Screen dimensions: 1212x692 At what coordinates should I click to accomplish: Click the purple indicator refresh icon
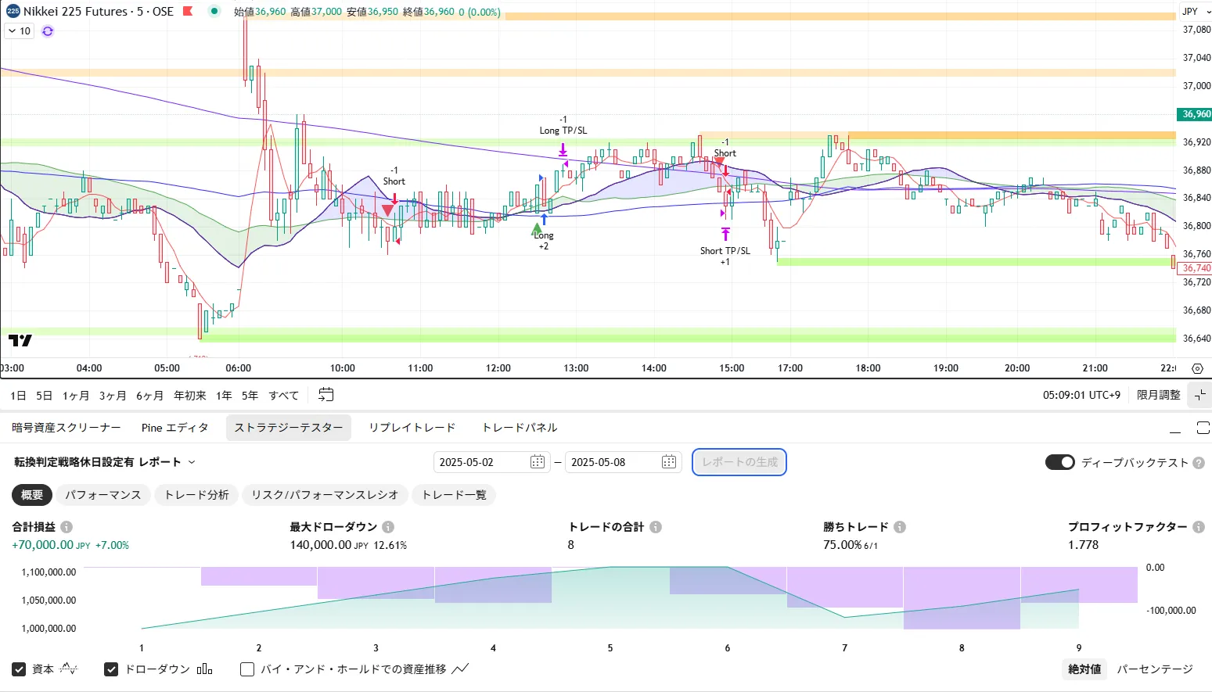tap(48, 31)
